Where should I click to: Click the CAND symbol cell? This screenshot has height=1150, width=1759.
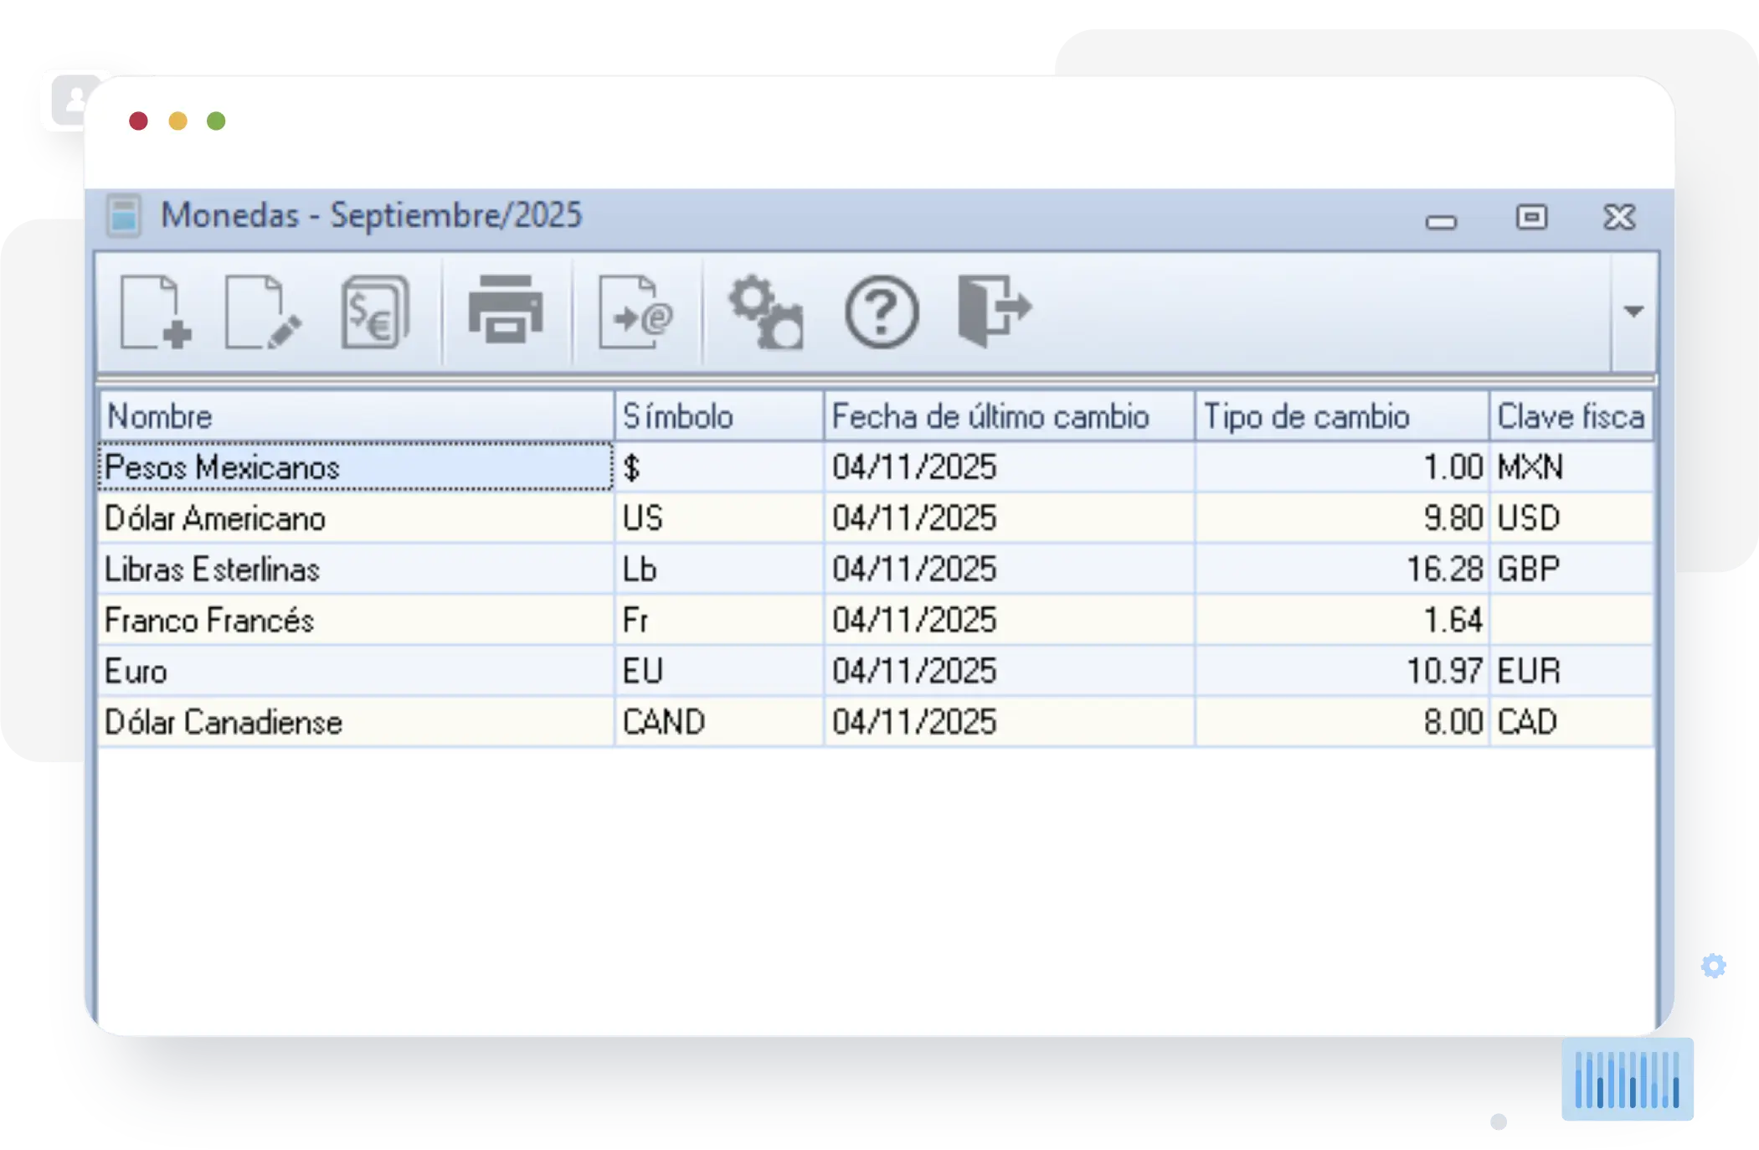(719, 722)
